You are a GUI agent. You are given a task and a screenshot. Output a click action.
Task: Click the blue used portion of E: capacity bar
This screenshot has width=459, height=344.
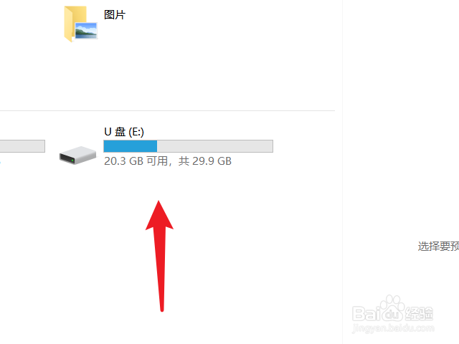[x=131, y=146]
